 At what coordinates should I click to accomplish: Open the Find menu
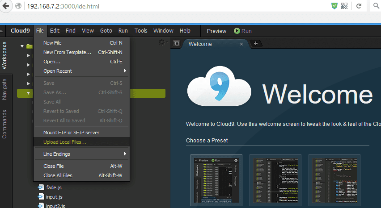click(x=71, y=30)
